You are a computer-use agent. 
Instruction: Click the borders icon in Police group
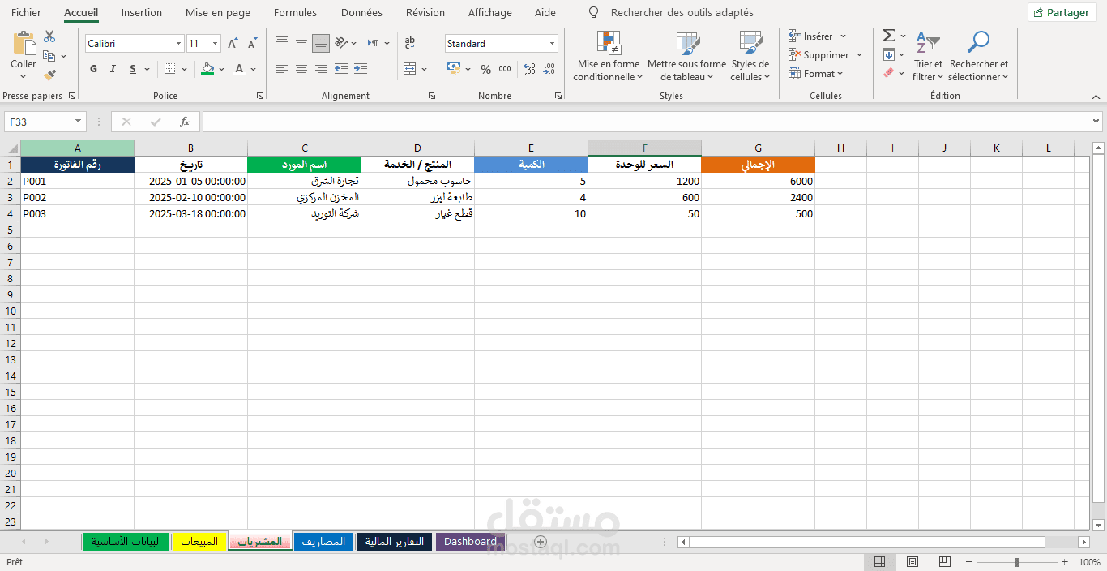tap(169, 69)
